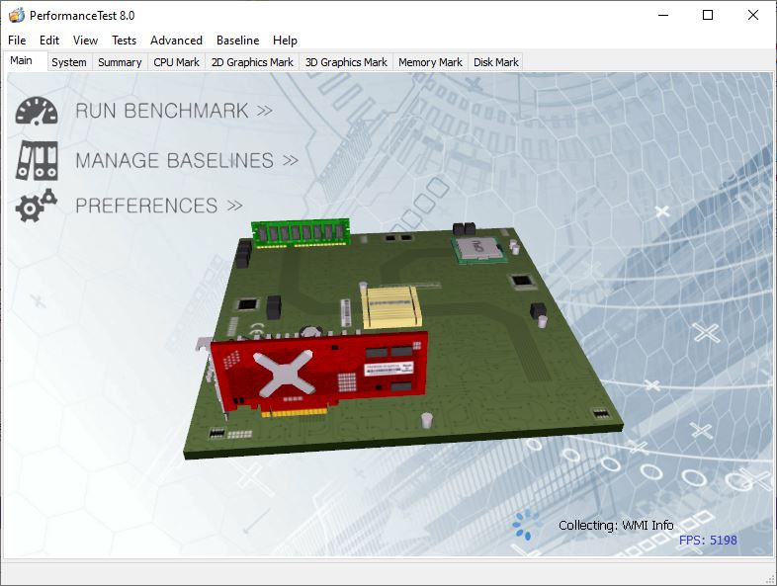Screen dimensions: 777x586
Task: Click the gears icon beside Preferences
Action: (37, 206)
